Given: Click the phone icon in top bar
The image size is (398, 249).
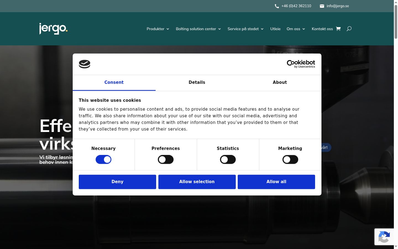Looking at the screenshot, I should [x=277, y=6].
